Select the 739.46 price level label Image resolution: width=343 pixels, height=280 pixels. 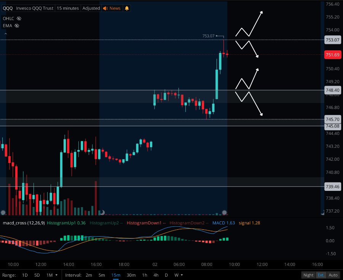332,187
